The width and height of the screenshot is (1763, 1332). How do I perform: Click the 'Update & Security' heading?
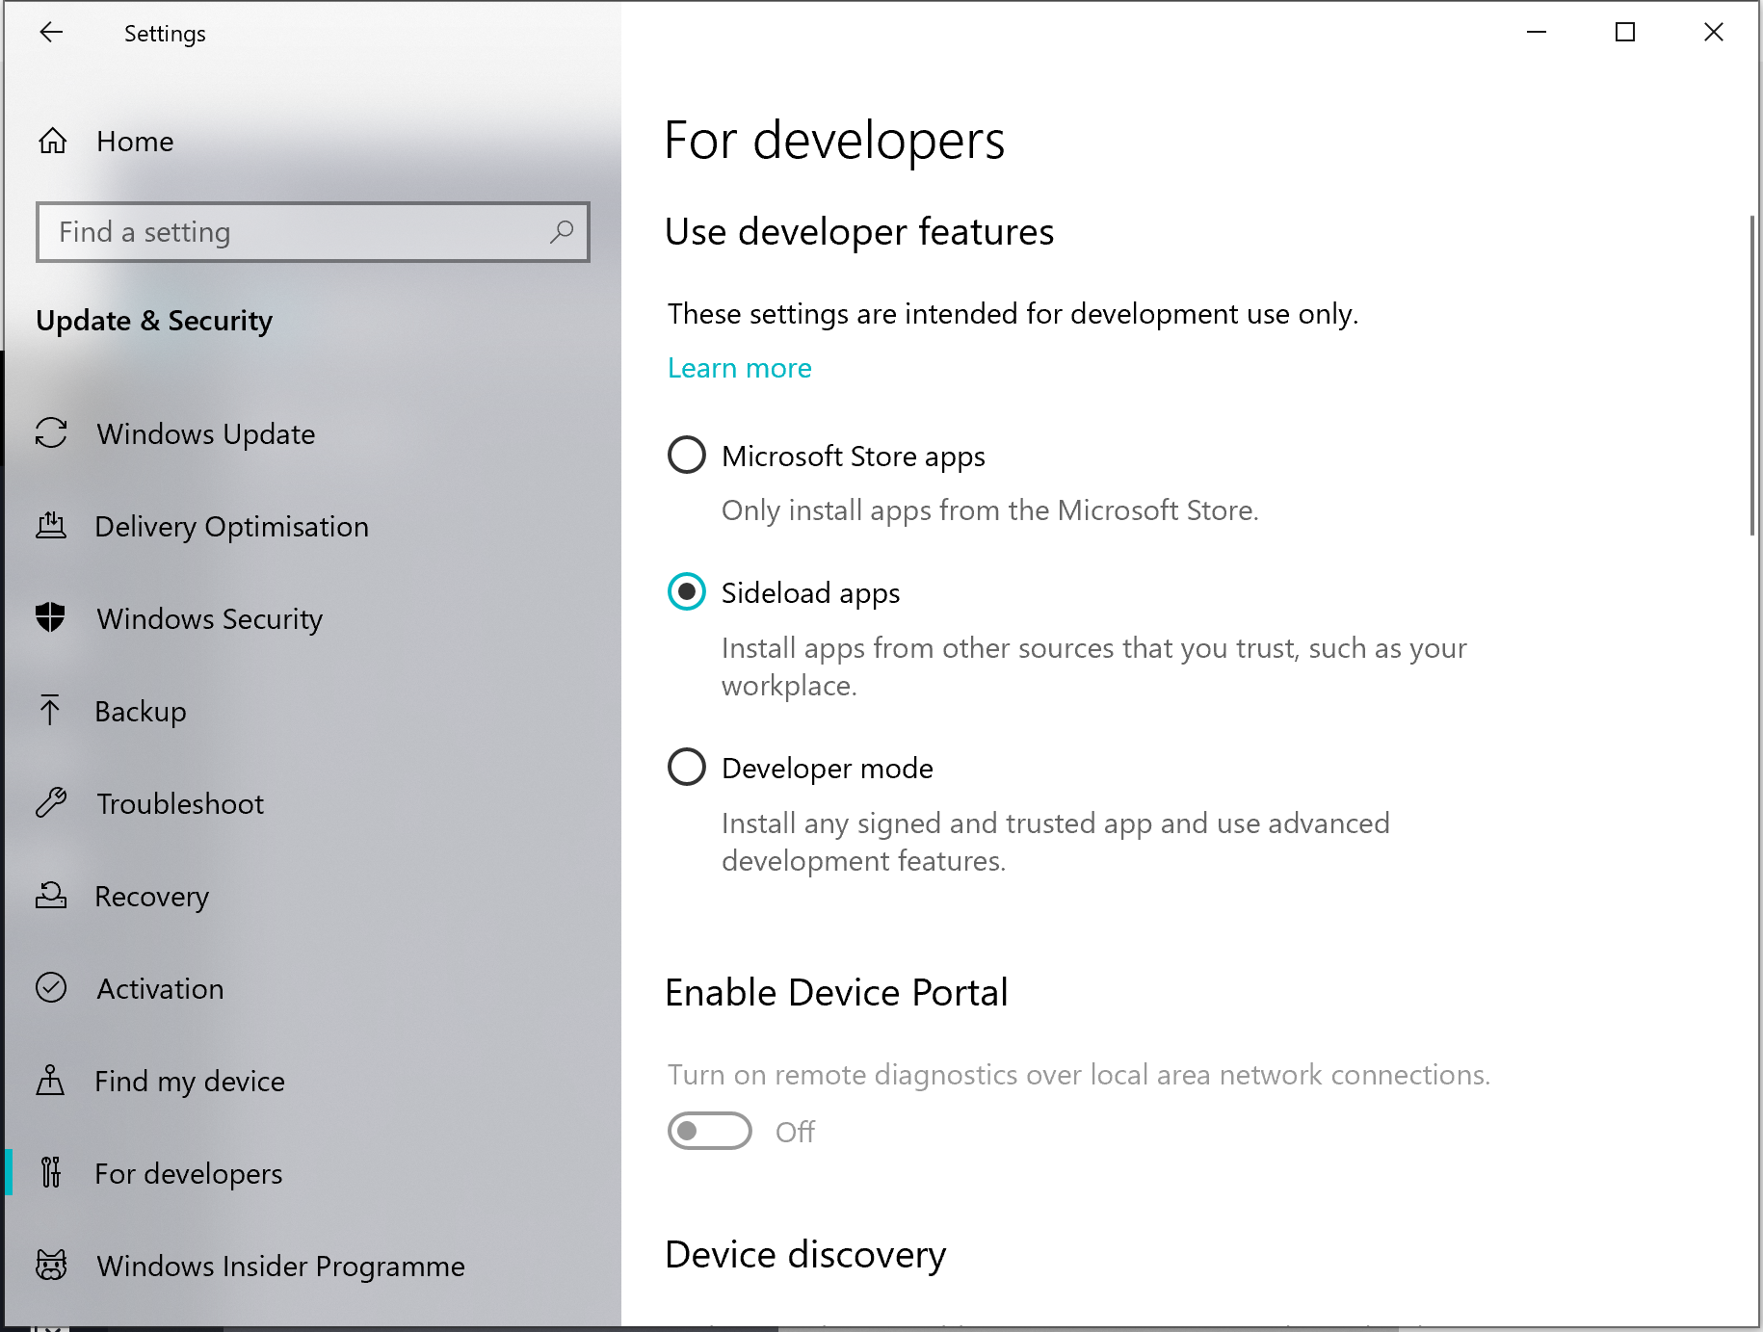click(x=154, y=321)
